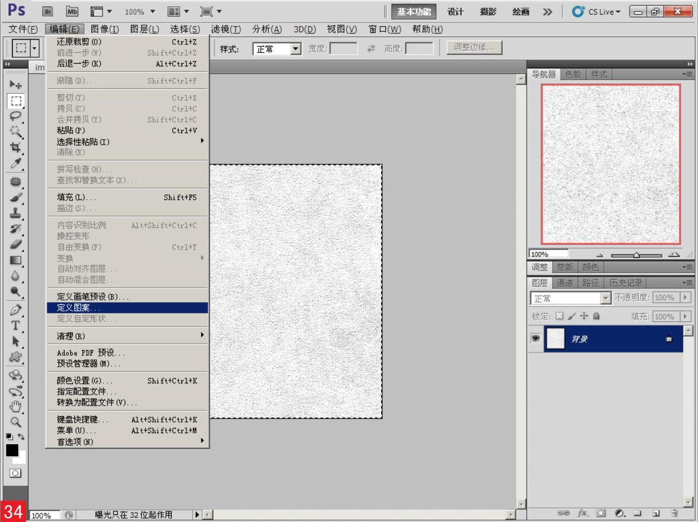Toggle lock transparent pixels
This screenshot has height=522, width=698.
click(559, 316)
